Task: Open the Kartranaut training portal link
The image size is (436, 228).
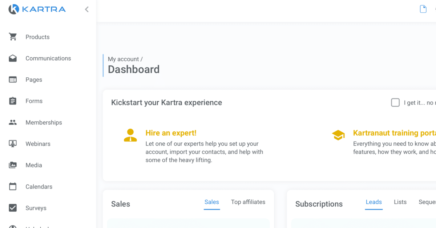Action: [x=395, y=133]
